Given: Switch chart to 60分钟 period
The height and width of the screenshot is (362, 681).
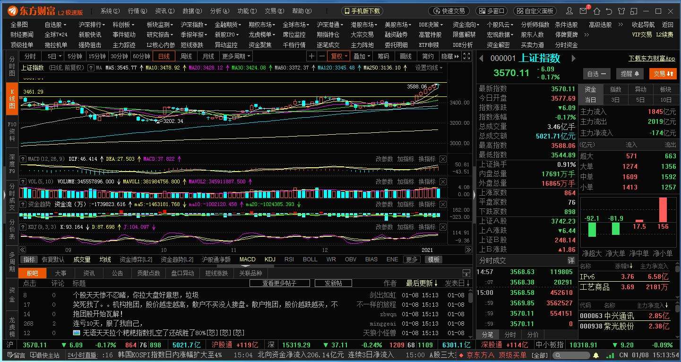Looking at the screenshot, I should (x=141, y=56).
